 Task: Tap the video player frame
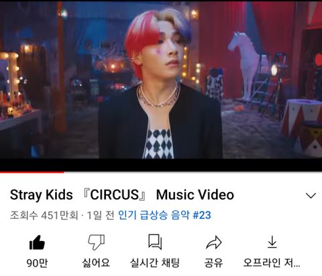(x=161, y=80)
